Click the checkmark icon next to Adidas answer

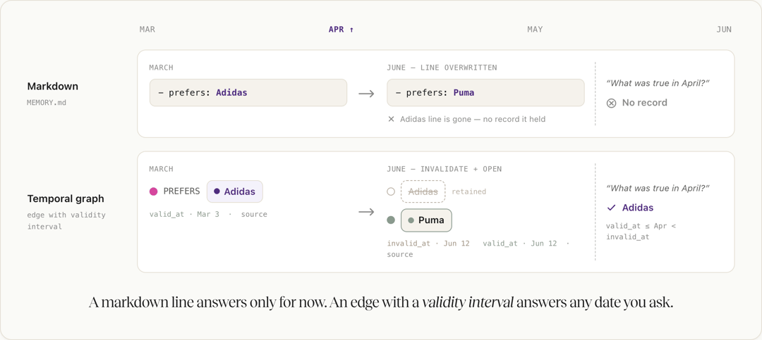tap(611, 208)
